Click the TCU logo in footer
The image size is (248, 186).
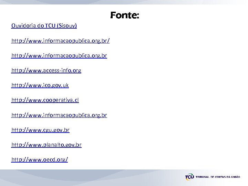coord(189,177)
